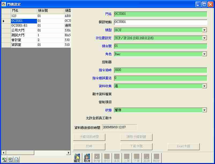215x164 pixels.
Task: Click the refresh icon below the door list
Action: pos(4,159)
